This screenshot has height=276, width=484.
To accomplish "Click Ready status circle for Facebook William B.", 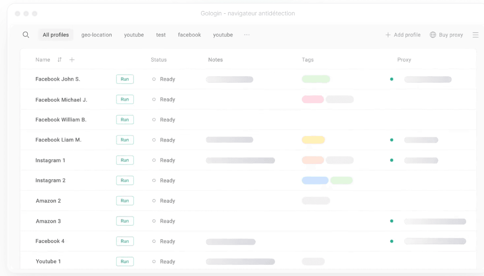I will pyautogui.click(x=154, y=120).
